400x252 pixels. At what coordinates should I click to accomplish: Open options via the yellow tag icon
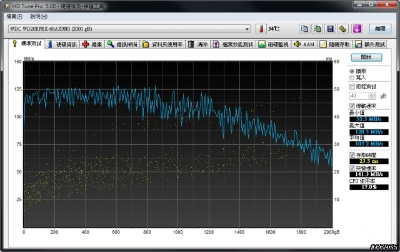click(x=343, y=29)
